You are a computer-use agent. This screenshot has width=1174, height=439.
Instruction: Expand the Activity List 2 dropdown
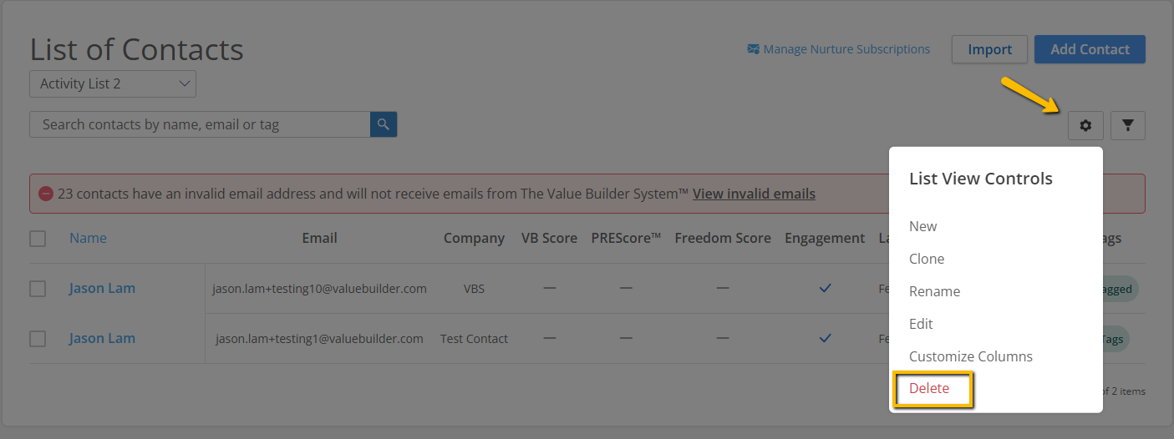point(113,83)
